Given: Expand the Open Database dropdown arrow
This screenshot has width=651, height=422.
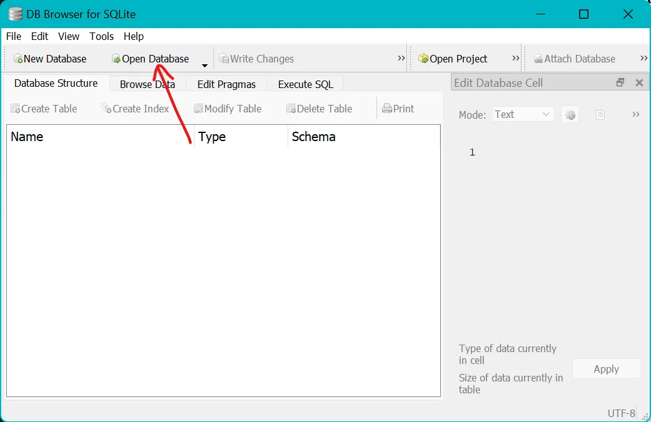Looking at the screenshot, I should pos(204,65).
